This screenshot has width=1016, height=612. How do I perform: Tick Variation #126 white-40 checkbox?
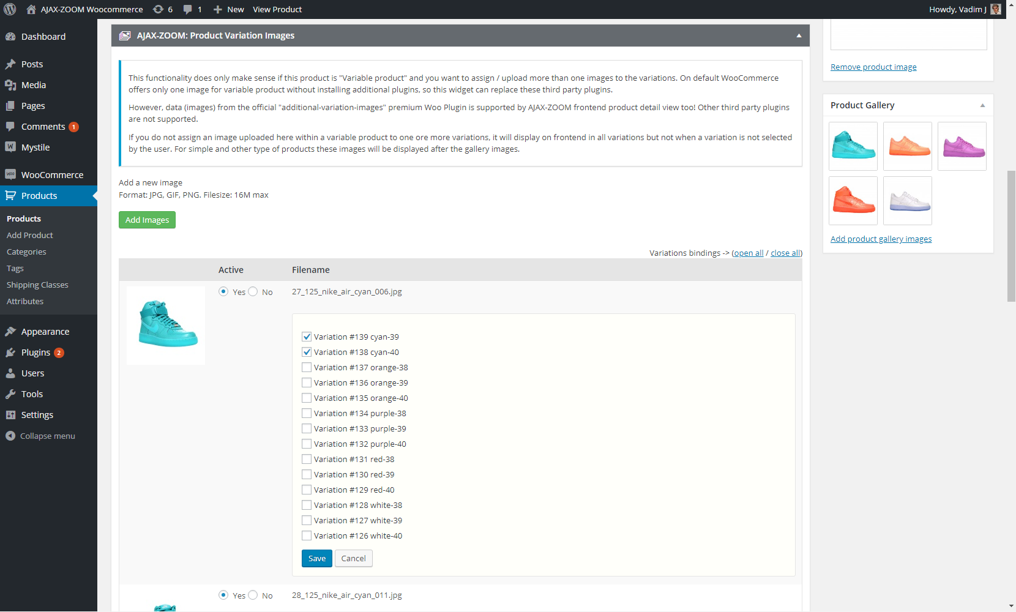coord(307,535)
